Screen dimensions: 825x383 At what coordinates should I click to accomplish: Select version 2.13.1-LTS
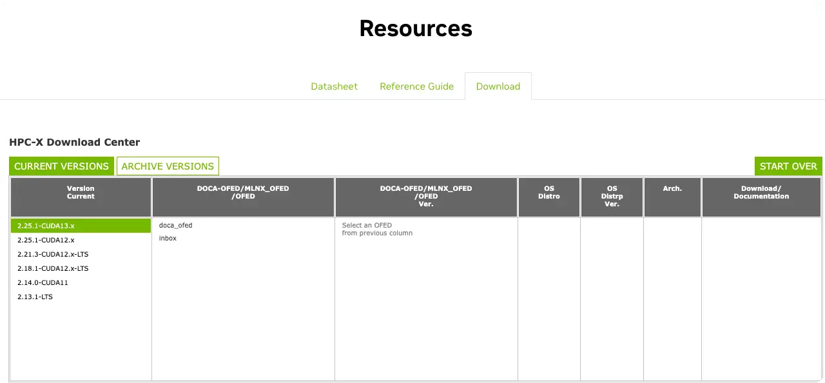click(35, 297)
